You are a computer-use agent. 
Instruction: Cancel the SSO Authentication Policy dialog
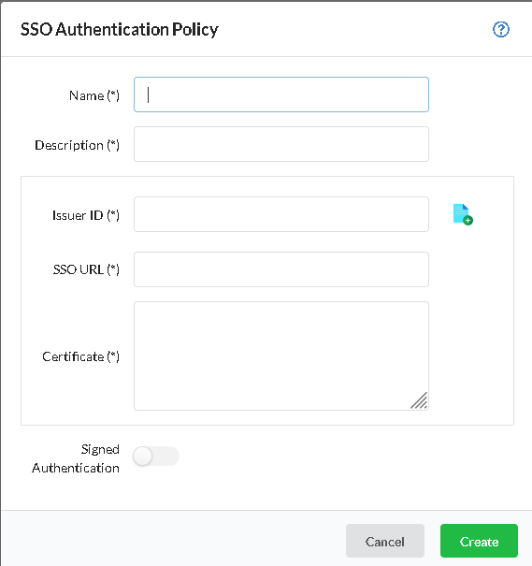[x=385, y=541]
